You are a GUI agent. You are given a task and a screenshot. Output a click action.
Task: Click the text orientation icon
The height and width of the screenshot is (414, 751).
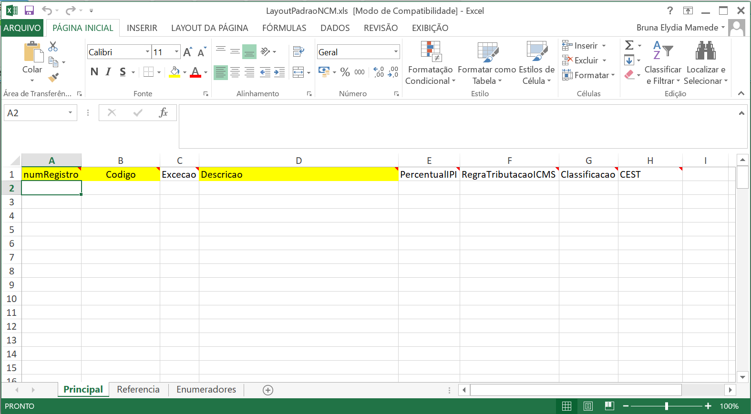click(x=266, y=51)
